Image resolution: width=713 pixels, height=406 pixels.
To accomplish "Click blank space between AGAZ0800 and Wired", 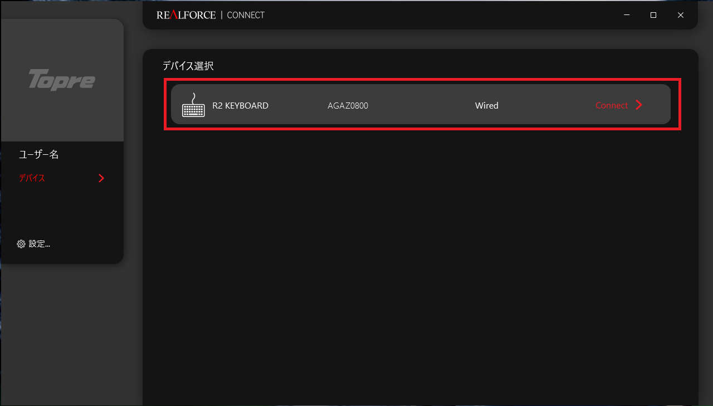I will click(421, 105).
